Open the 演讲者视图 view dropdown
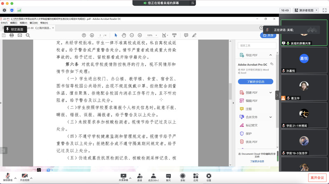The width and height of the screenshot is (329, 184). tap(306, 10)
